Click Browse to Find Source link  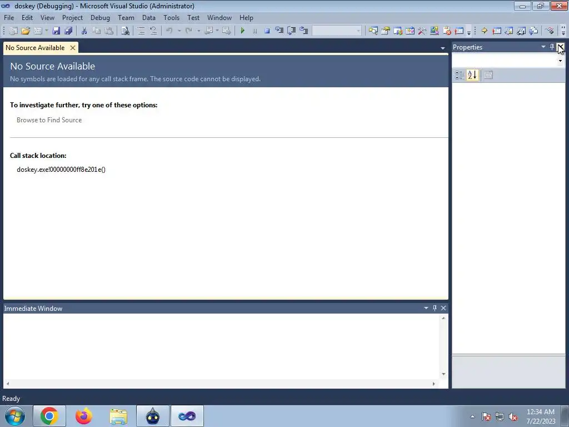tap(49, 120)
